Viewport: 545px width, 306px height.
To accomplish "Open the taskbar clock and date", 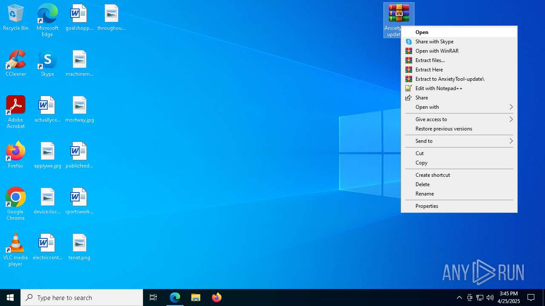I will (x=509, y=297).
